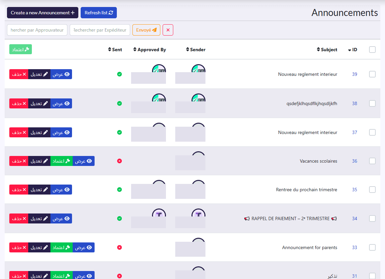The height and width of the screenshot is (279, 385).
Task: Delete announcement 37 with red X button
Action: (19, 132)
